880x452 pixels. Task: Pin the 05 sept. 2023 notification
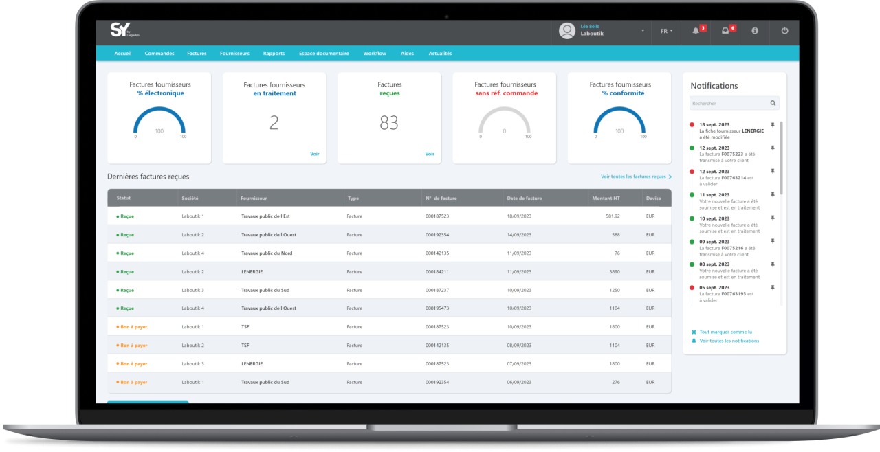pyautogui.click(x=772, y=288)
